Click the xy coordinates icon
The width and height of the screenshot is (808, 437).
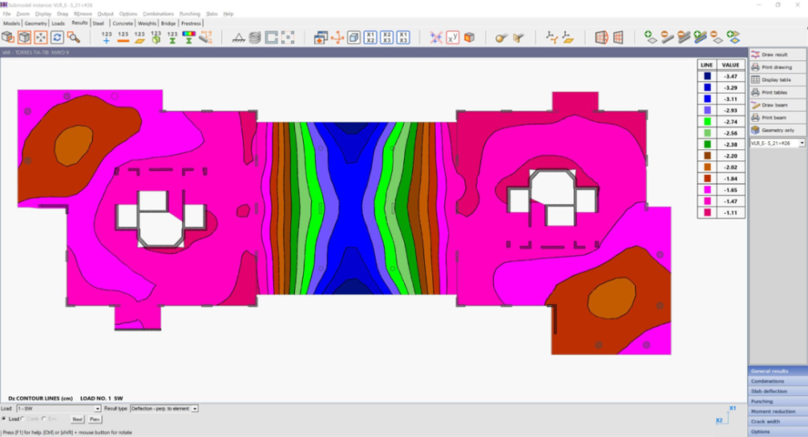tap(452, 37)
